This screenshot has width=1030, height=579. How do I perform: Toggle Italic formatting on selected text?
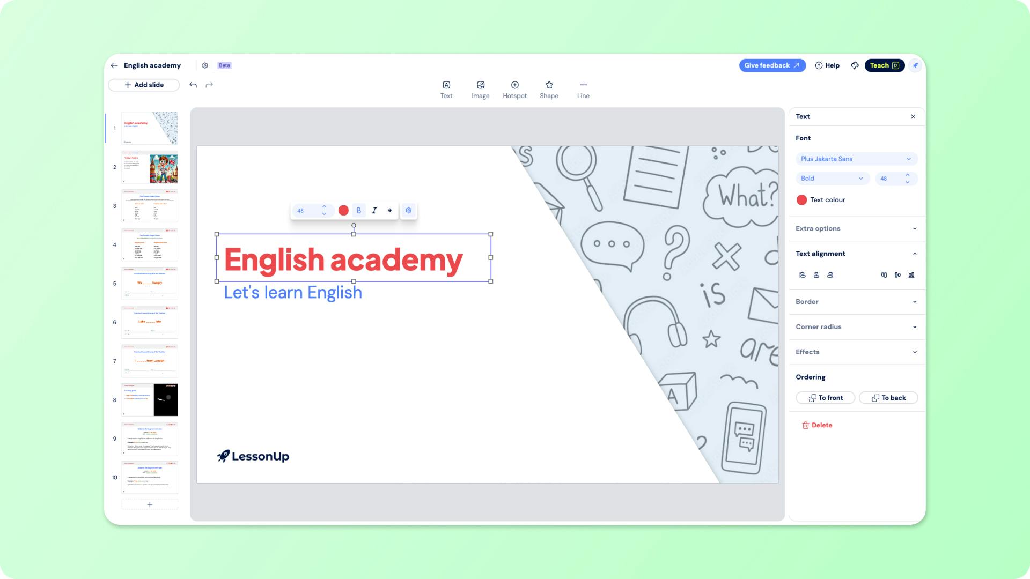pos(373,210)
